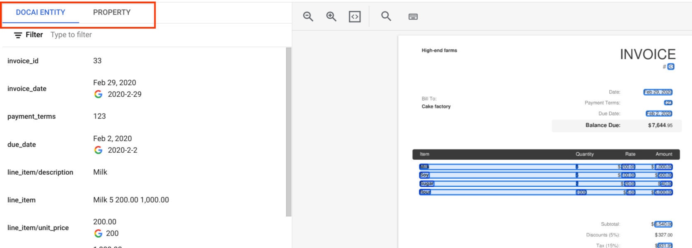
Task: Select the invoice_id entity row
Action: coord(124,61)
